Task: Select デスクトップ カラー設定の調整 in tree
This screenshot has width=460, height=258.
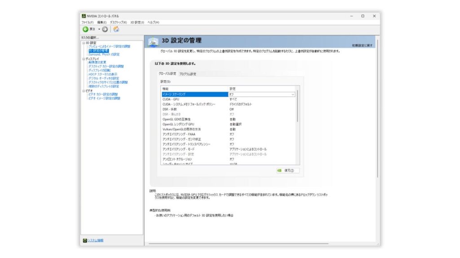Action: click(x=106, y=66)
